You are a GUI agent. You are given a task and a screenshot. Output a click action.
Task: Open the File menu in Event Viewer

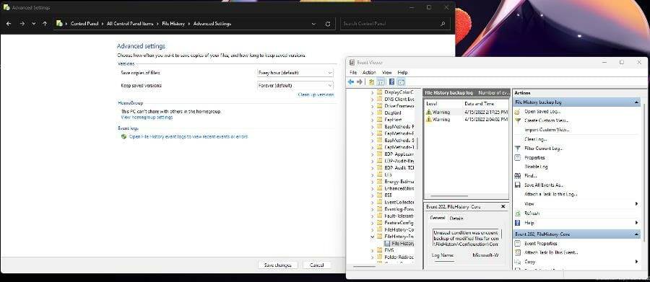pos(352,72)
